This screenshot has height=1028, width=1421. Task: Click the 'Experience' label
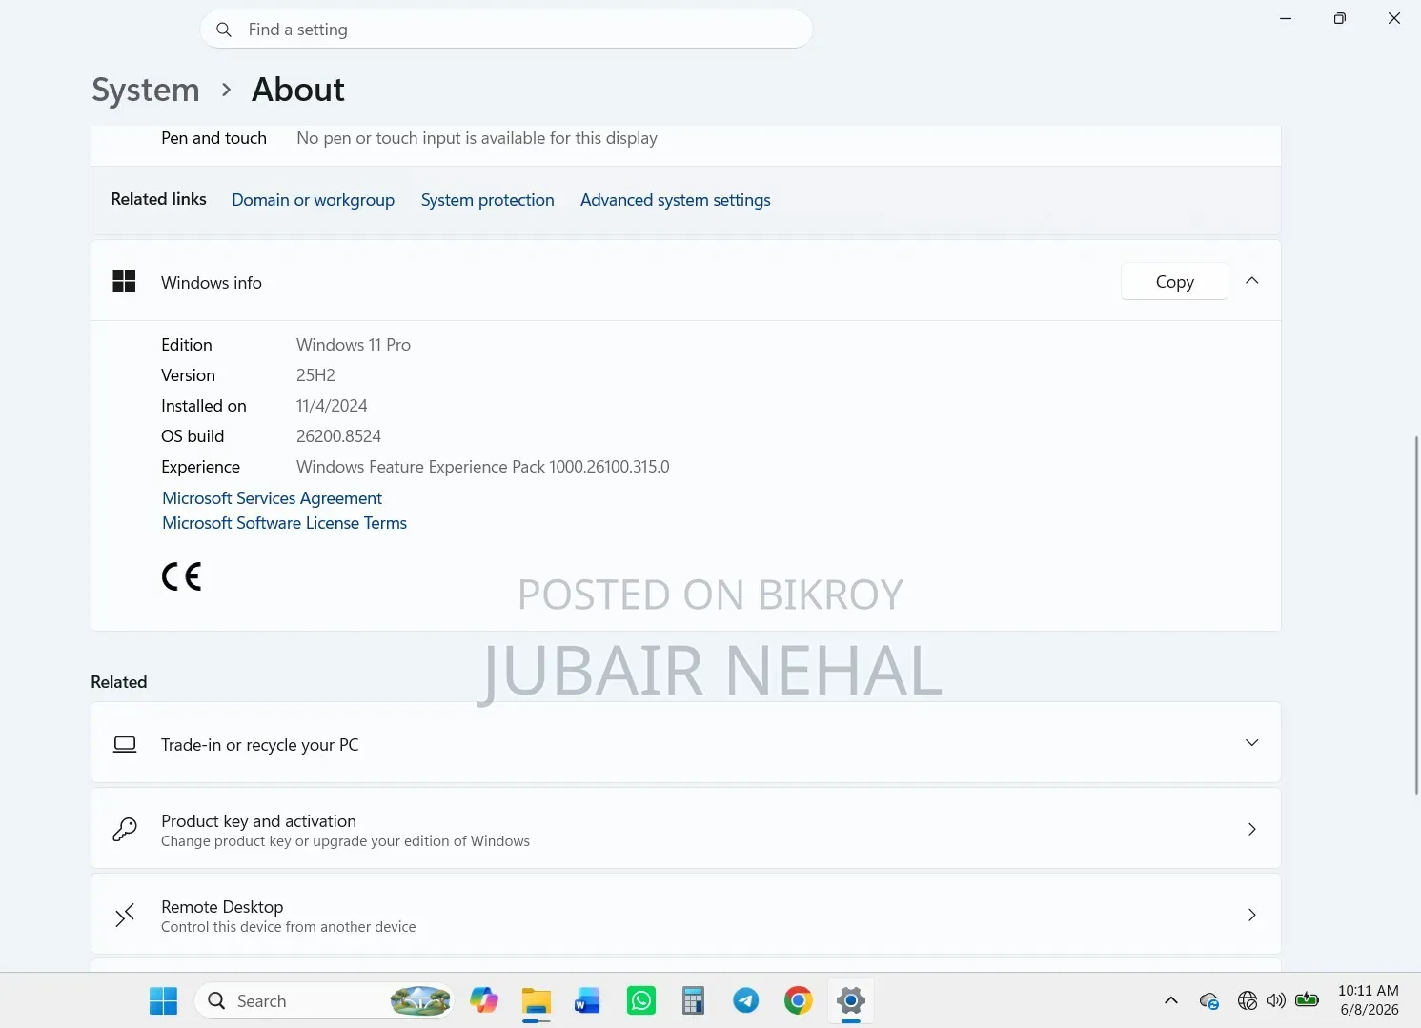[x=200, y=467]
